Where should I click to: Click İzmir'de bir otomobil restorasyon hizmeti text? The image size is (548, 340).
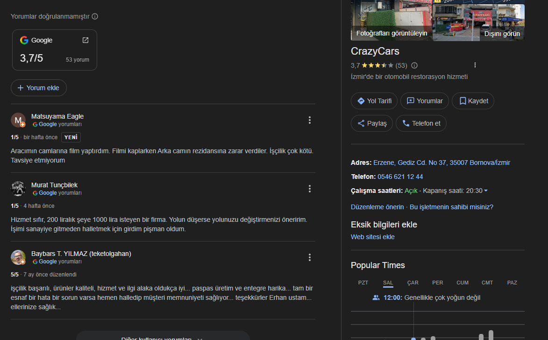point(409,77)
